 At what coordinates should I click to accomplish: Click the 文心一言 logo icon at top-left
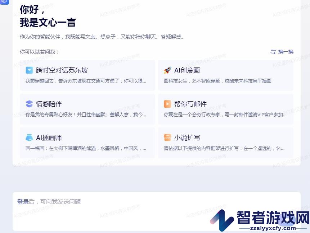pos(4,2)
